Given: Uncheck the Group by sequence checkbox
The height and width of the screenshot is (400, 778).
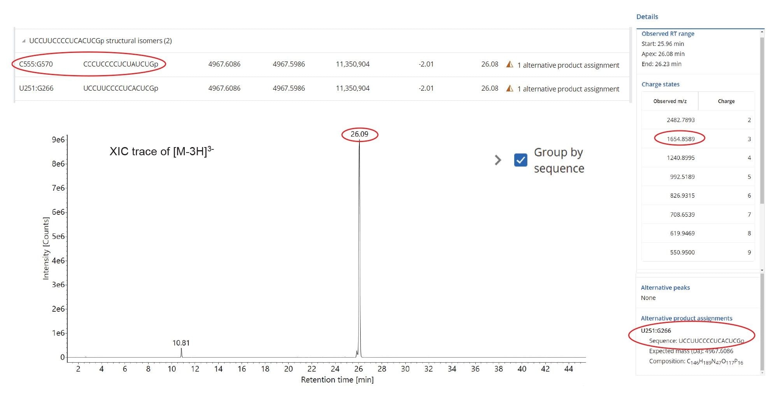Looking at the screenshot, I should [x=520, y=160].
